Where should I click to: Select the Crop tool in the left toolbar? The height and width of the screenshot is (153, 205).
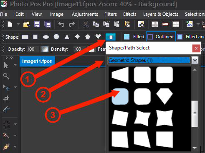(6, 99)
